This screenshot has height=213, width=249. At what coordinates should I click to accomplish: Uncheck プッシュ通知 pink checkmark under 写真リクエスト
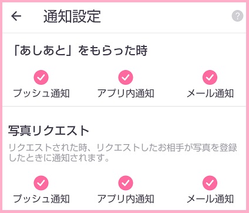(41, 183)
